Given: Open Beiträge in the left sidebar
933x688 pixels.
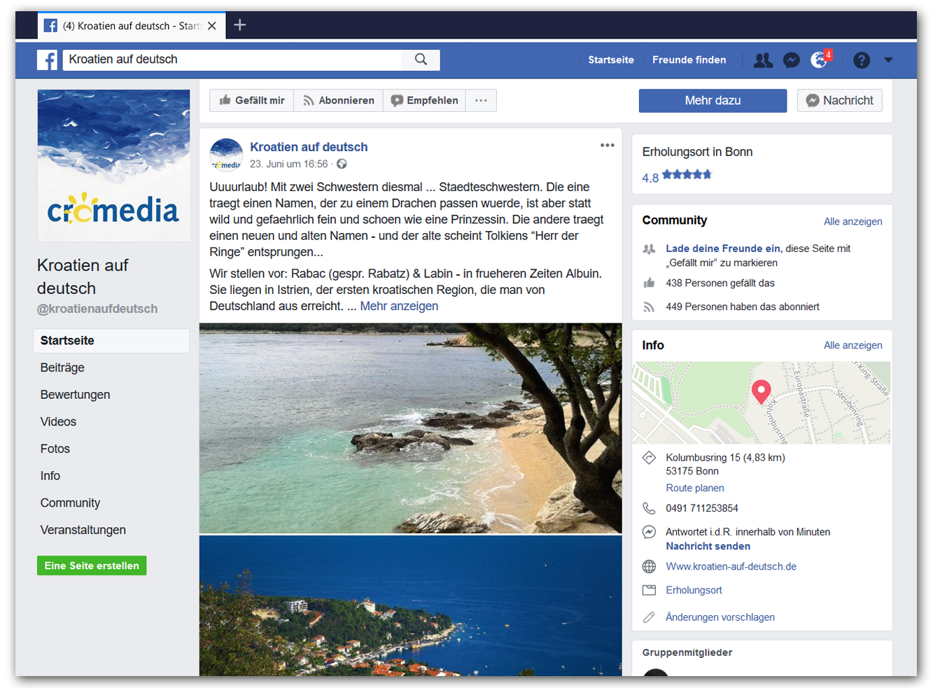Looking at the screenshot, I should point(62,368).
